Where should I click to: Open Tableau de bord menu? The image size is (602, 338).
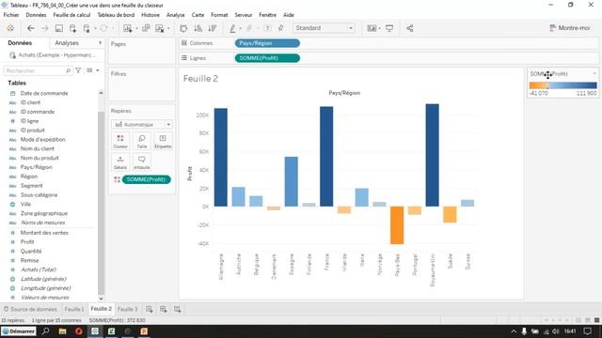(116, 15)
